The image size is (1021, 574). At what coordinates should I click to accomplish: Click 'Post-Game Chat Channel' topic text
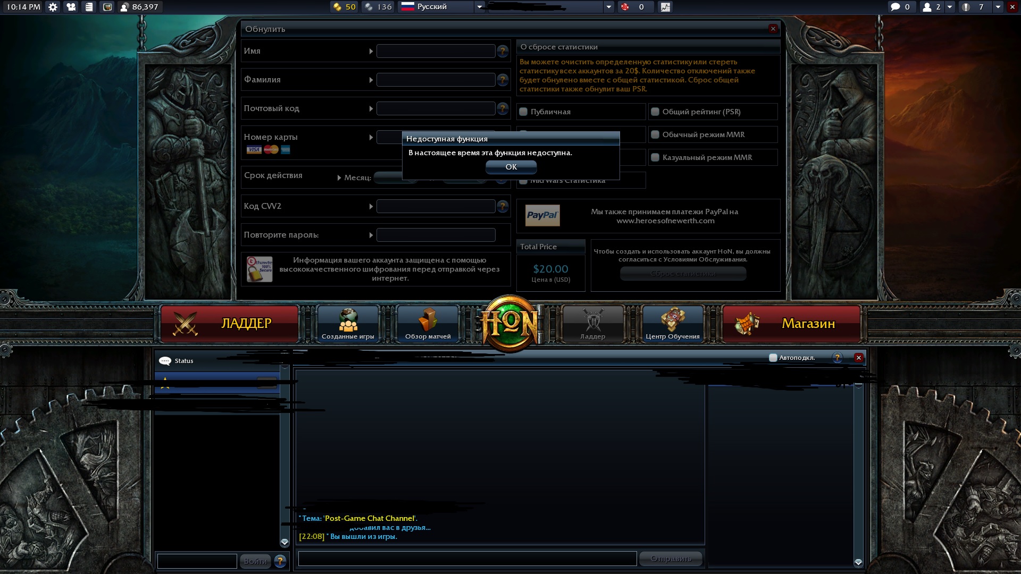370,518
